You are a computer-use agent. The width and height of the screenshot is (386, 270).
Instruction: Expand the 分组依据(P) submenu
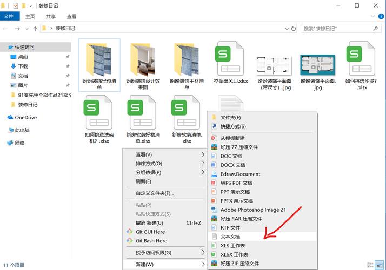[x=165, y=172]
